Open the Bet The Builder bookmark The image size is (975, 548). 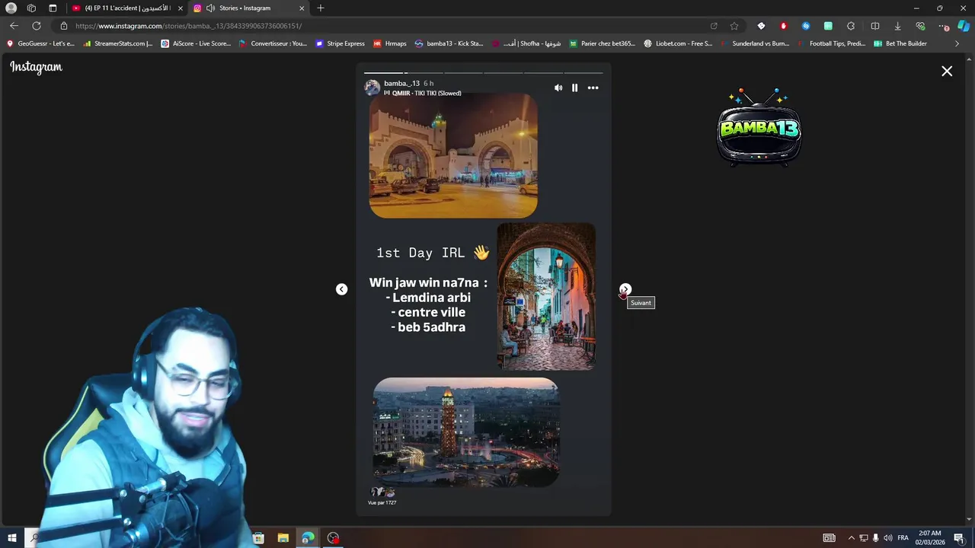click(900, 43)
